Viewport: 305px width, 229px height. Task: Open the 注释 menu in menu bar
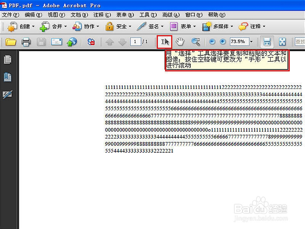102,15
